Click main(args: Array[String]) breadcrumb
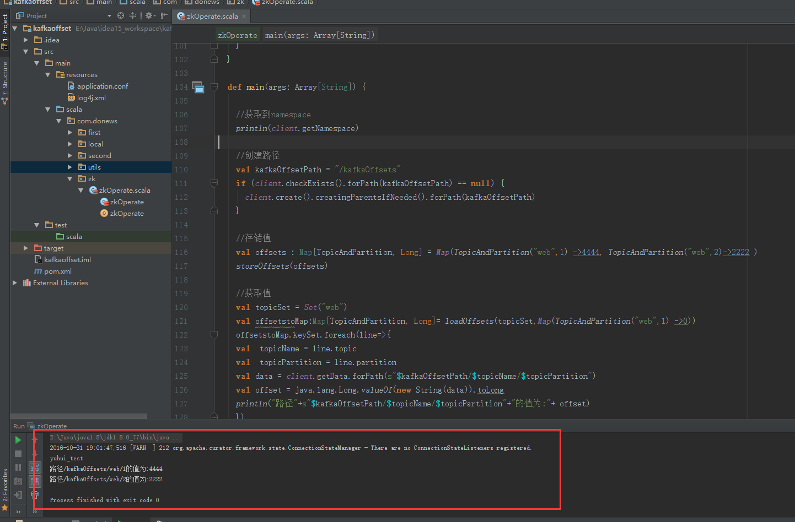 [x=320, y=35]
